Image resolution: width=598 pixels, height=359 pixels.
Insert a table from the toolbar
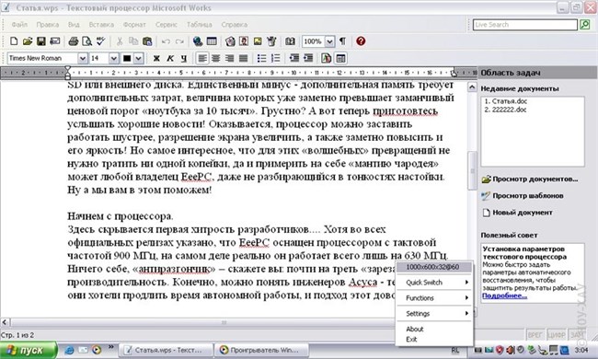tap(212, 41)
